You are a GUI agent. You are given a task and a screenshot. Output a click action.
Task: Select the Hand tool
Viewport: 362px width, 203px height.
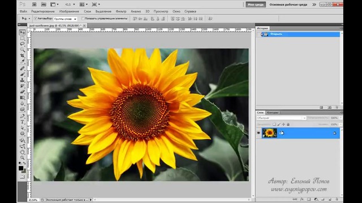pos(23,152)
